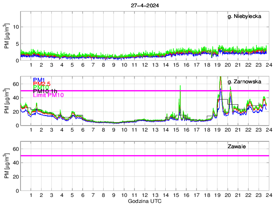Image resolution: width=274 pixels, height=205 pixels.
Task: Click hour 12 tick label under Zawale plot
Action: [x=145, y=195]
